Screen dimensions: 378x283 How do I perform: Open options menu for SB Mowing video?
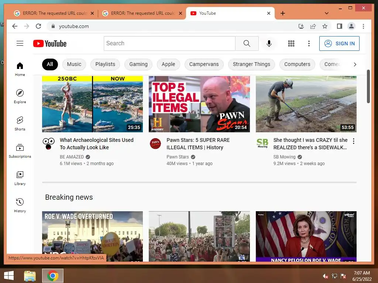click(x=353, y=141)
